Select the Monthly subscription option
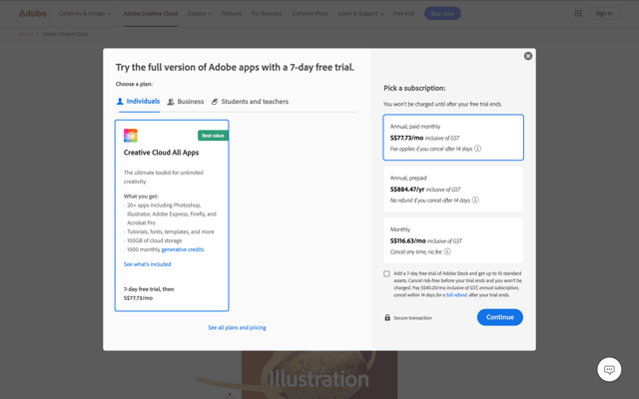Viewport: 639px width, 399px height. (452, 240)
